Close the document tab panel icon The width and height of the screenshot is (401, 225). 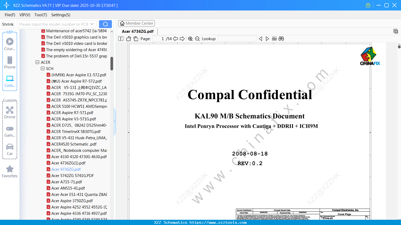[x=395, y=31]
